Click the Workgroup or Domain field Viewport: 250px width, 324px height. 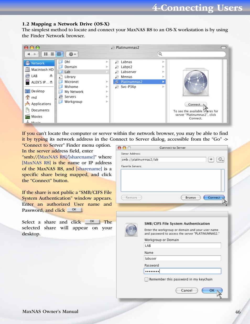(x=182, y=246)
